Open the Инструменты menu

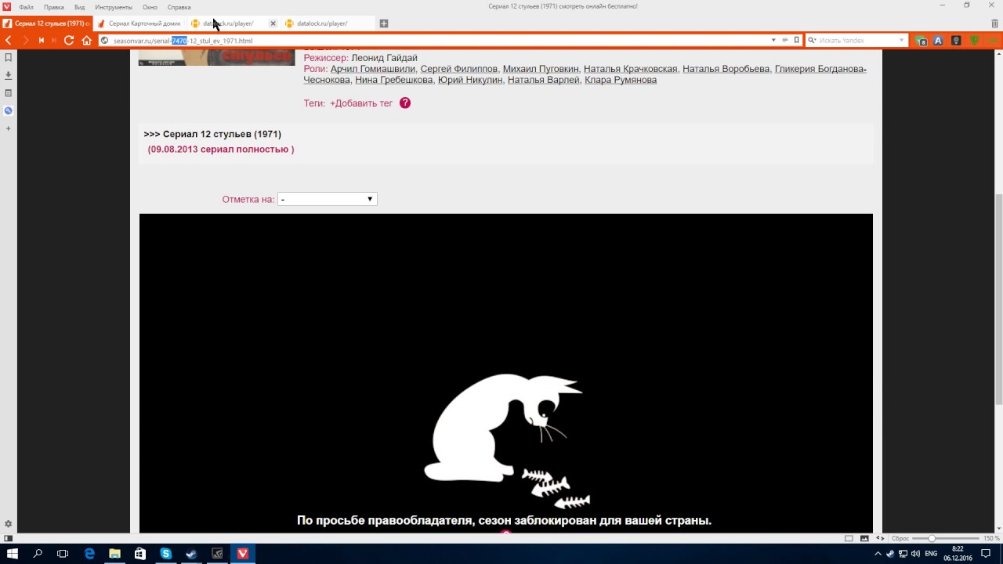click(x=114, y=7)
